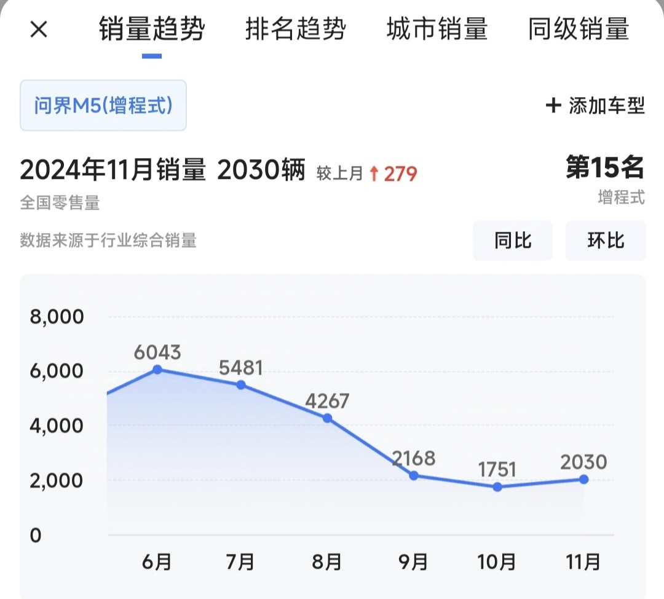Select the 2168 data point on chart
The height and width of the screenshot is (599, 664).
pos(414,476)
